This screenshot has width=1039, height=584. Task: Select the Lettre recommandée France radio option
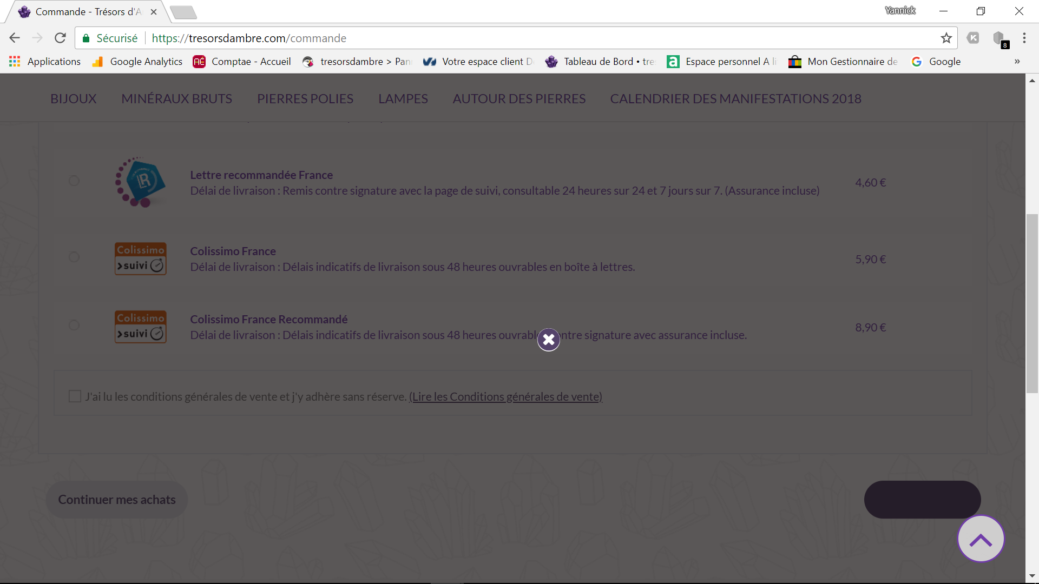(x=74, y=181)
